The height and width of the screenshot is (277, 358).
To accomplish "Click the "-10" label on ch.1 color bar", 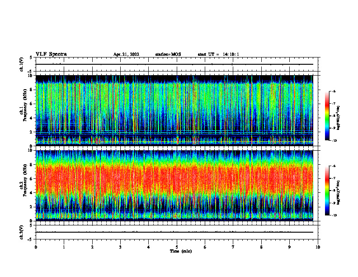I will click(x=334, y=141).
